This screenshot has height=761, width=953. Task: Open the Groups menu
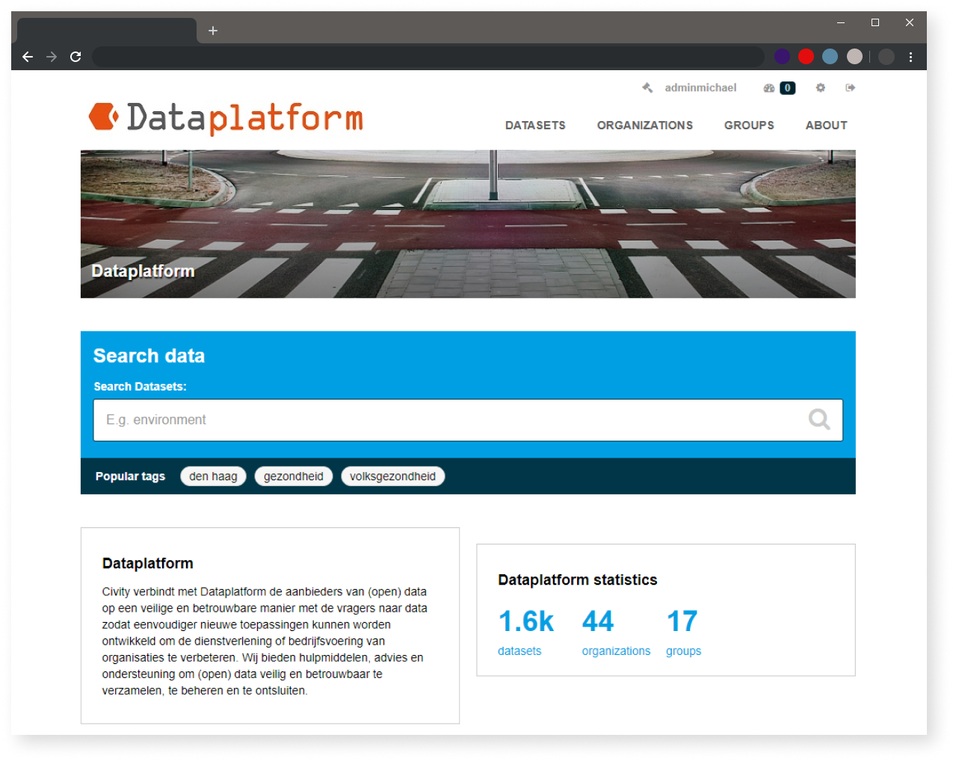click(749, 125)
